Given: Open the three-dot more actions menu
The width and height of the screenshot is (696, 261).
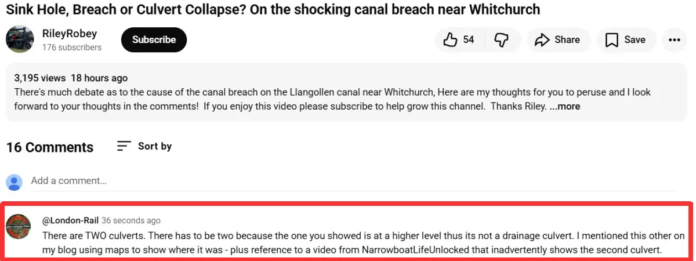Looking at the screenshot, I should (674, 39).
